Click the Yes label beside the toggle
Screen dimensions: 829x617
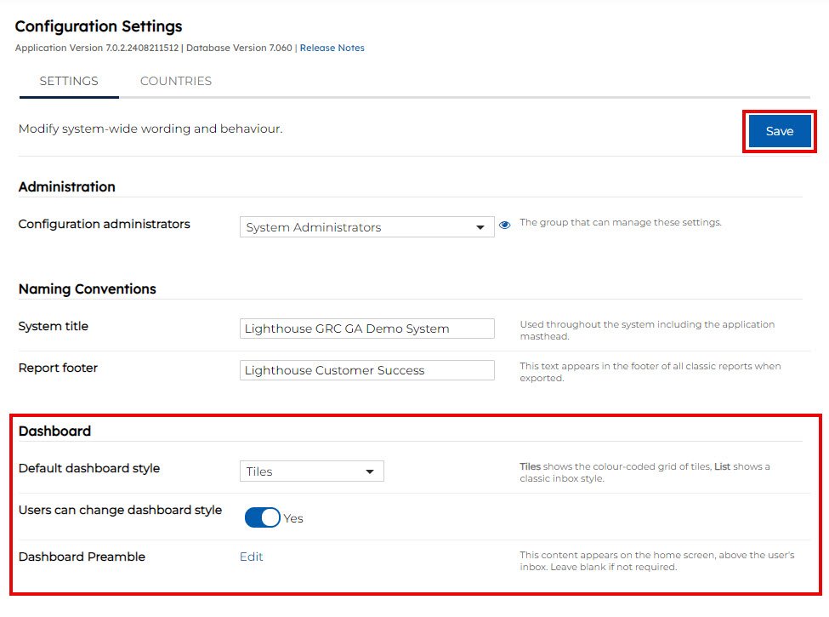[293, 518]
